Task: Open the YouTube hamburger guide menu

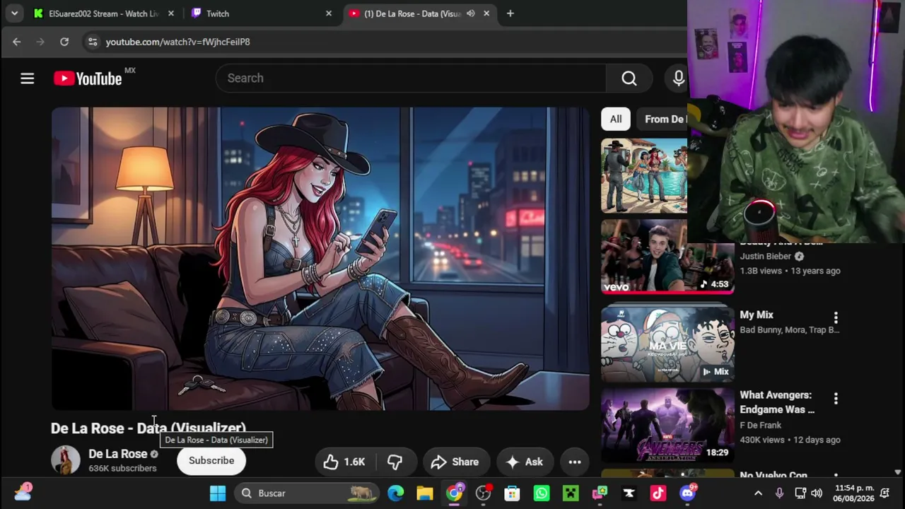Action: click(x=27, y=78)
